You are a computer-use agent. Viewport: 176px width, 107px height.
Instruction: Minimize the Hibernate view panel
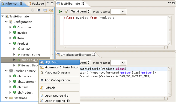[x=48, y=2]
